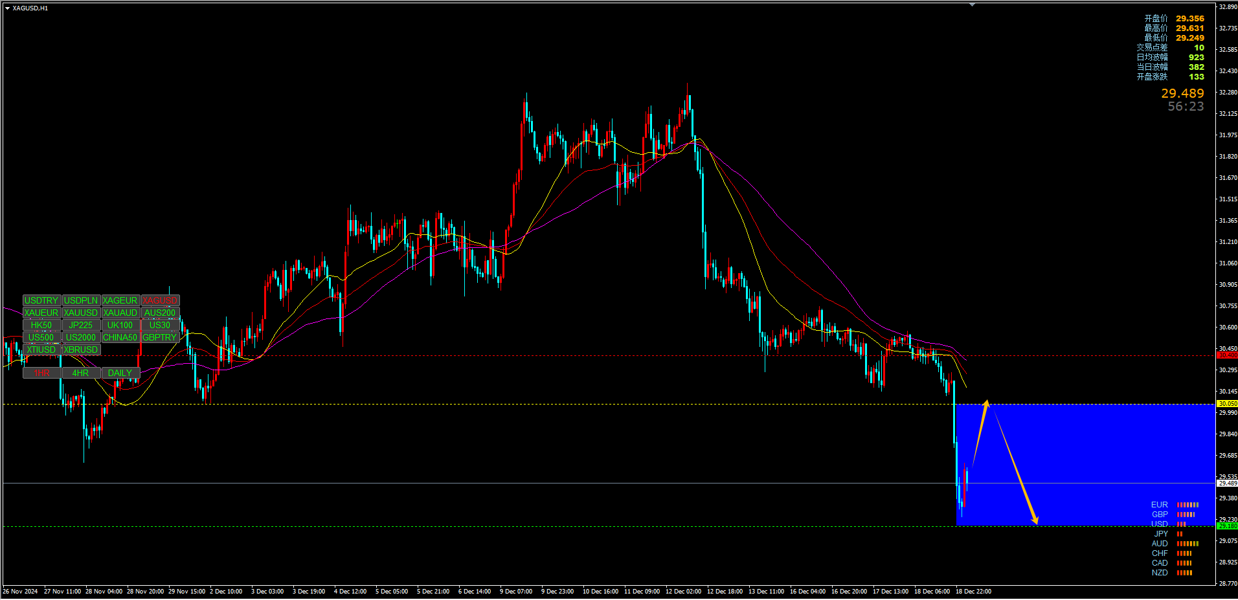
Task: Click the green 29.180 price level label
Action: tap(1227, 526)
